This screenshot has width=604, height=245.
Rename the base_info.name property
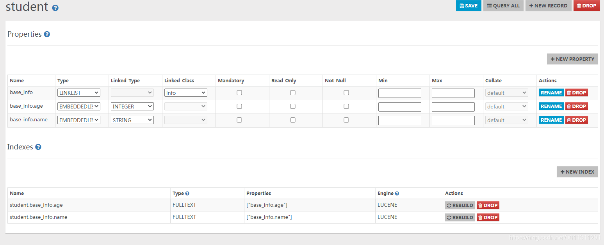[551, 120]
